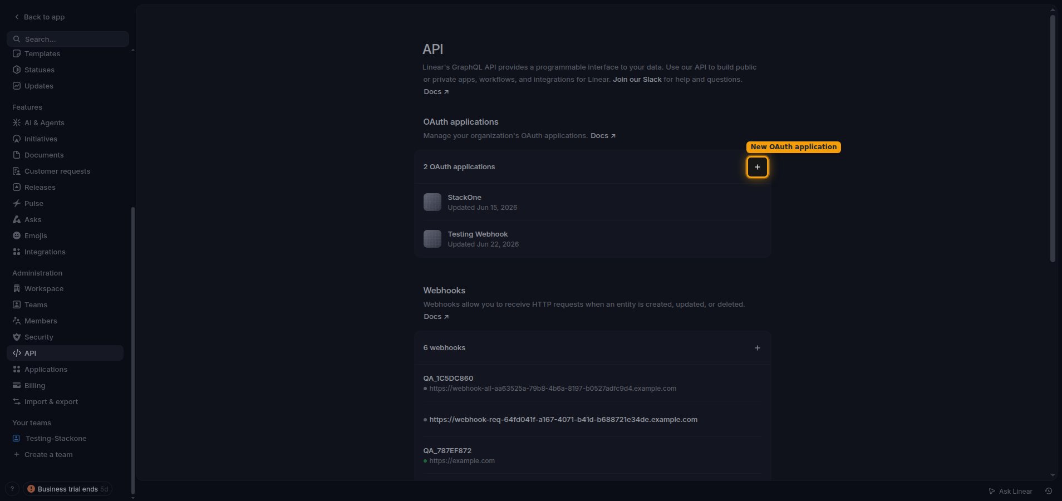Click the Pulse lightning icon
This screenshot has height=501, width=1062.
(17, 204)
